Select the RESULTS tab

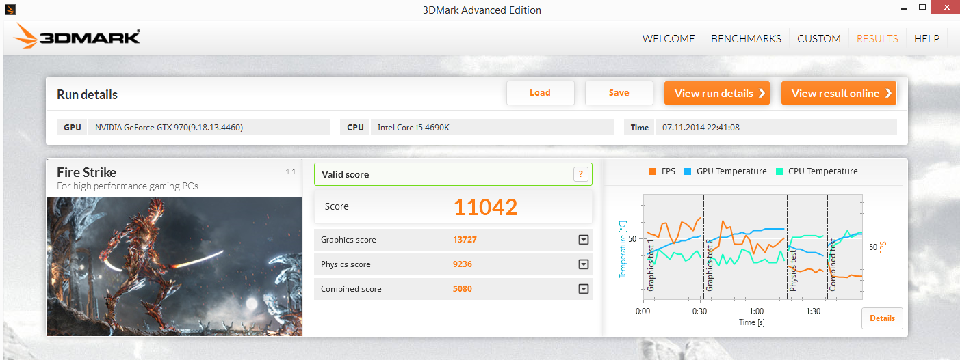877,38
